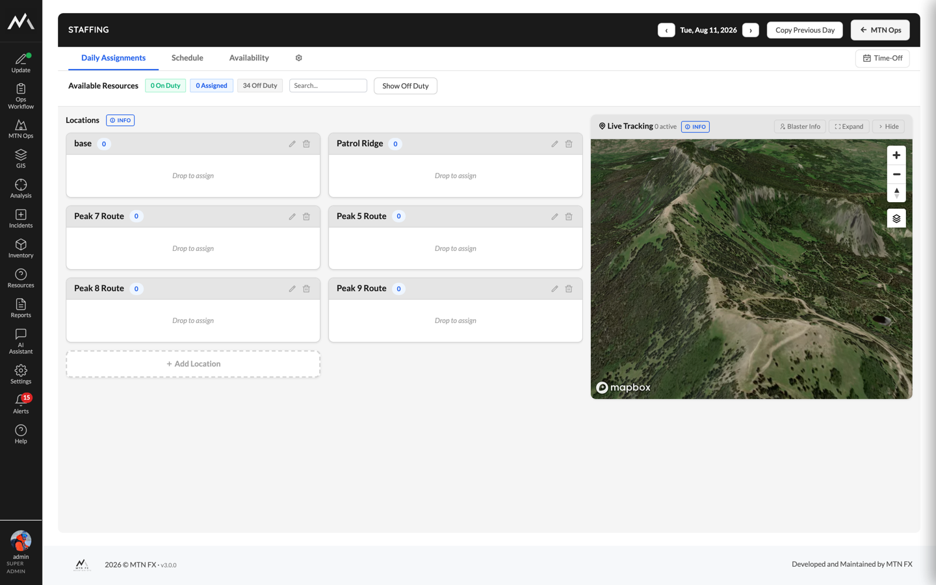The width and height of the screenshot is (936, 585).
Task: Edit the base location
Action: 292,144
